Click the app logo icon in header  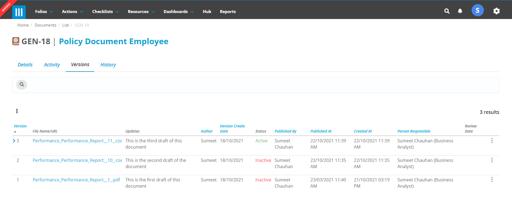(19, 12)
